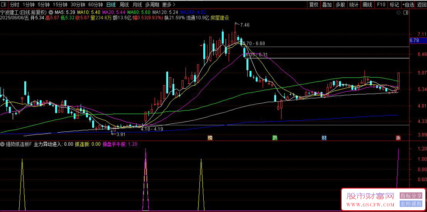
Task: Open the 统计 statistics button
Action: click(354, 5)
